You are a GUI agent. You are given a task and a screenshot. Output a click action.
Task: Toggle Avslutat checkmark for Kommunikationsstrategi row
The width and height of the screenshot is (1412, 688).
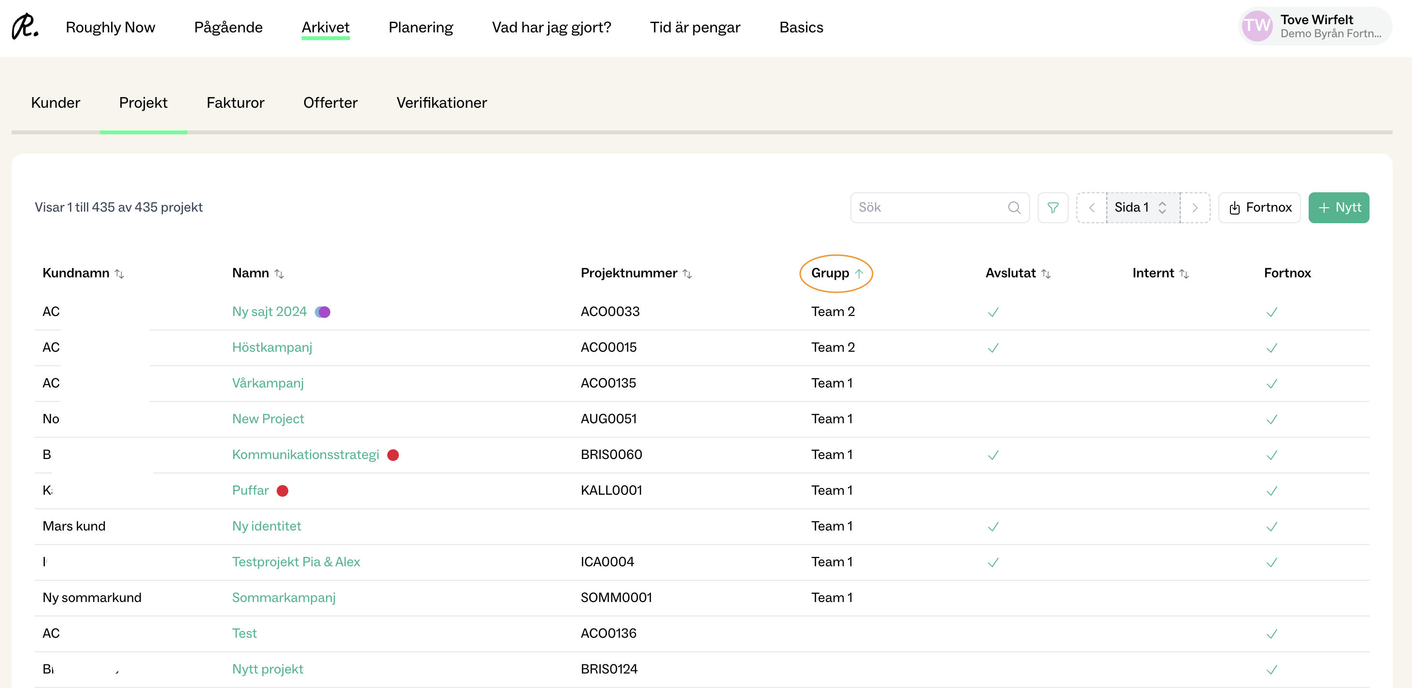point(993,455)
